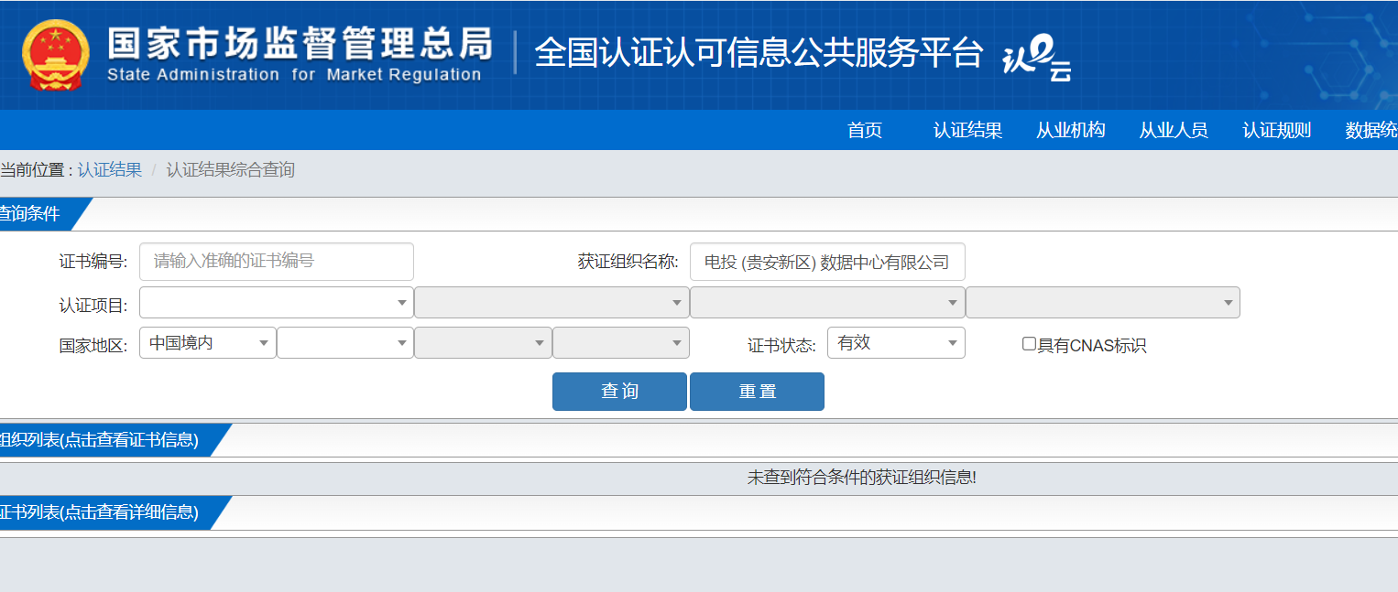Click the 获证组织名称 label
Viewport: 1398px width, 592px height.
(x=628, y=262)
